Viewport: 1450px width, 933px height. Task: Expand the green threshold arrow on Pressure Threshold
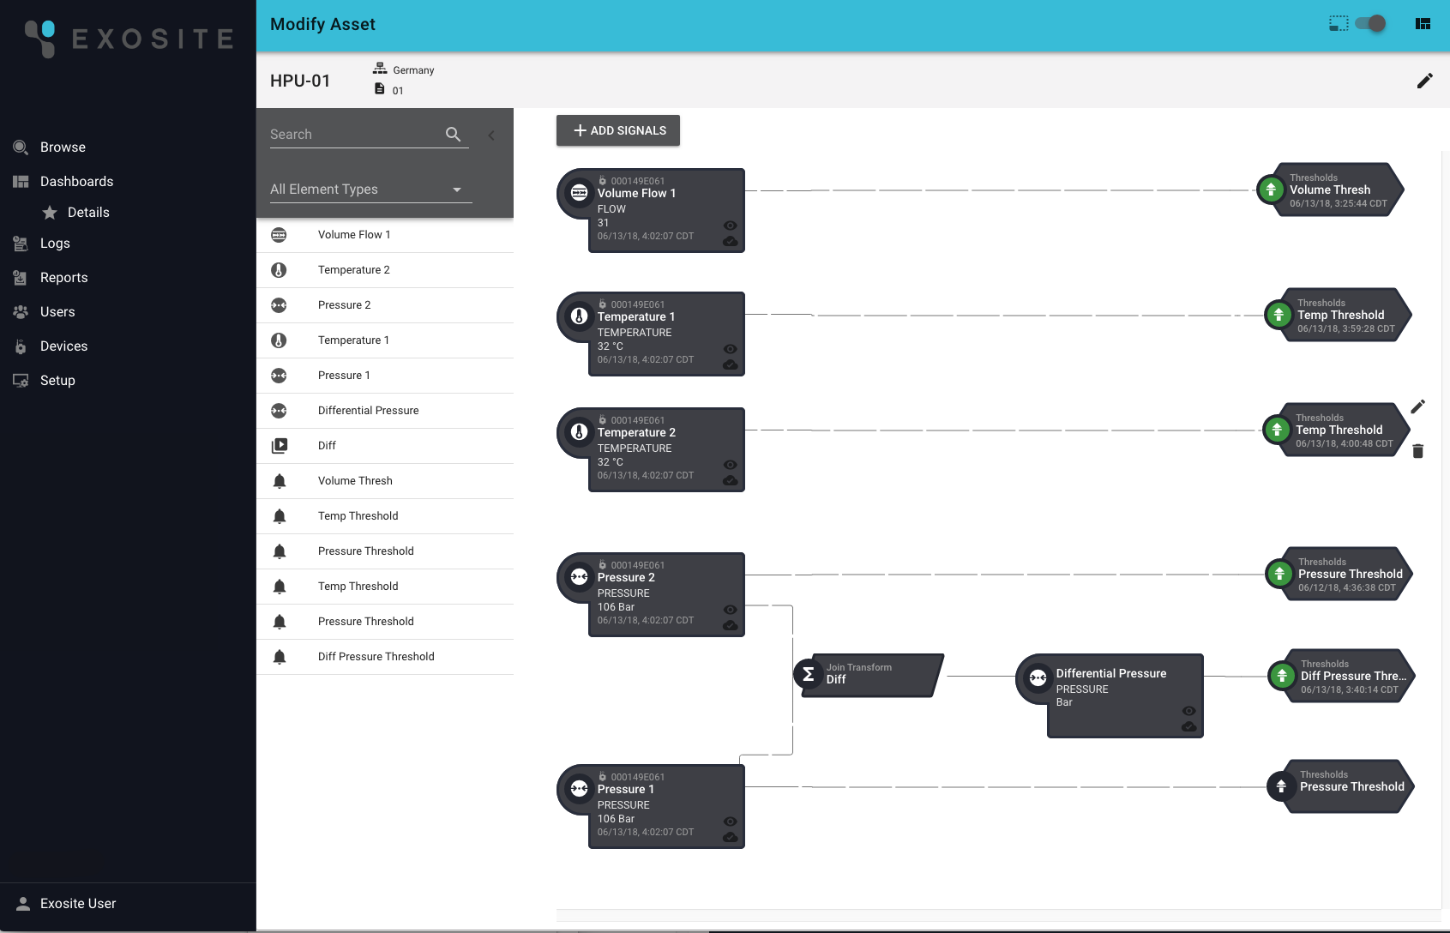tap(1280, 574)
